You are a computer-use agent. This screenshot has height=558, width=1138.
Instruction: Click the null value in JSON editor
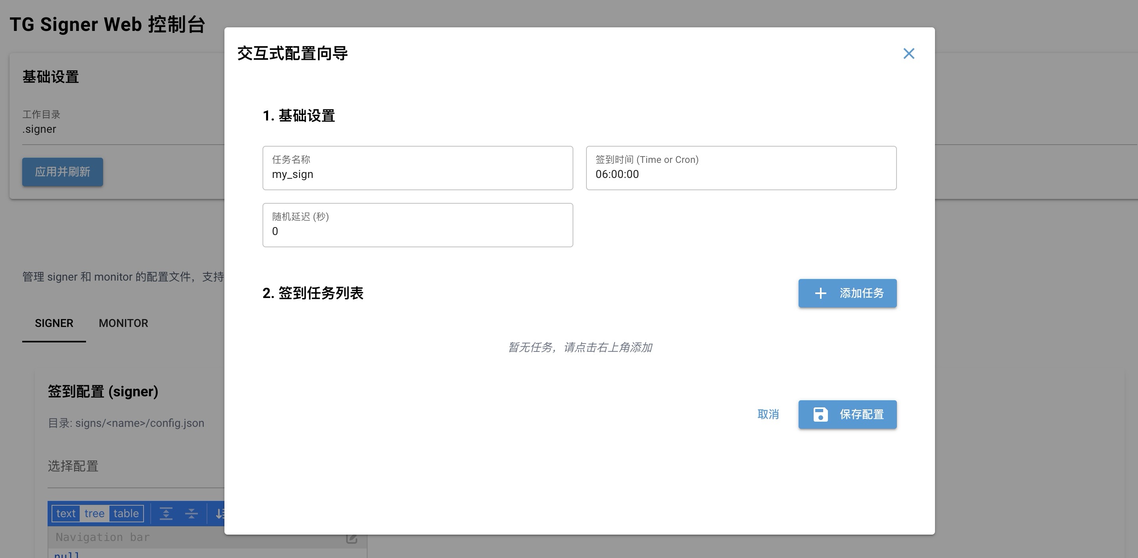(x=67, y=554)
